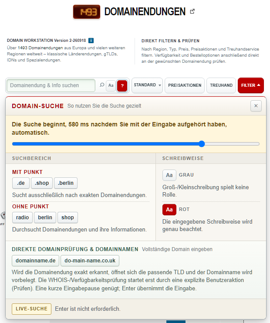
Task: Click the .berlin example chip
Action: click(66, 183)
